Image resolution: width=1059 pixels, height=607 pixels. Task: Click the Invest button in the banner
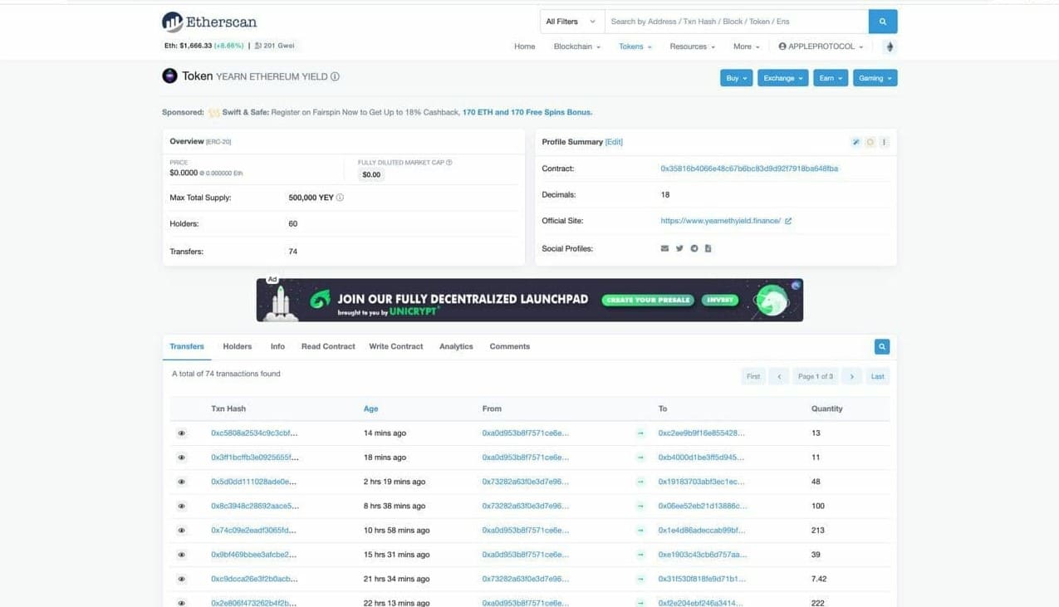click(719, 300)
